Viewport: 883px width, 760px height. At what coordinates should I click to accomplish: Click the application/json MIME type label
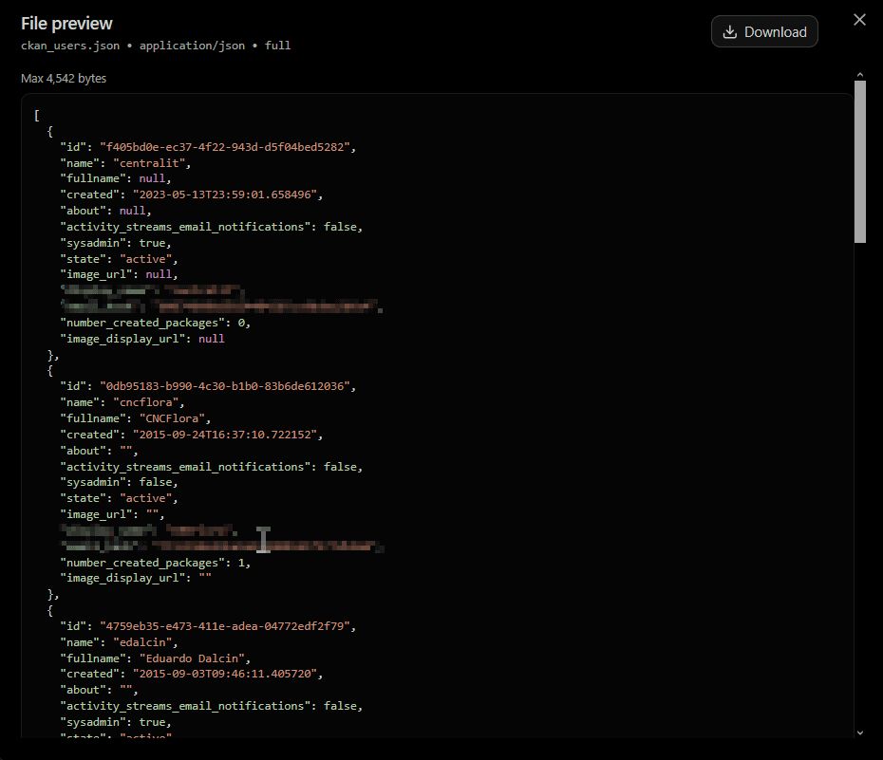point(192,46)
